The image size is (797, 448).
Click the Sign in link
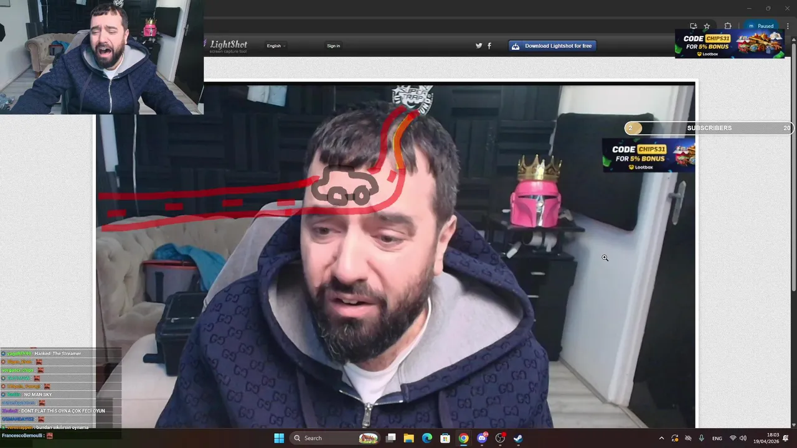[334, 46]
